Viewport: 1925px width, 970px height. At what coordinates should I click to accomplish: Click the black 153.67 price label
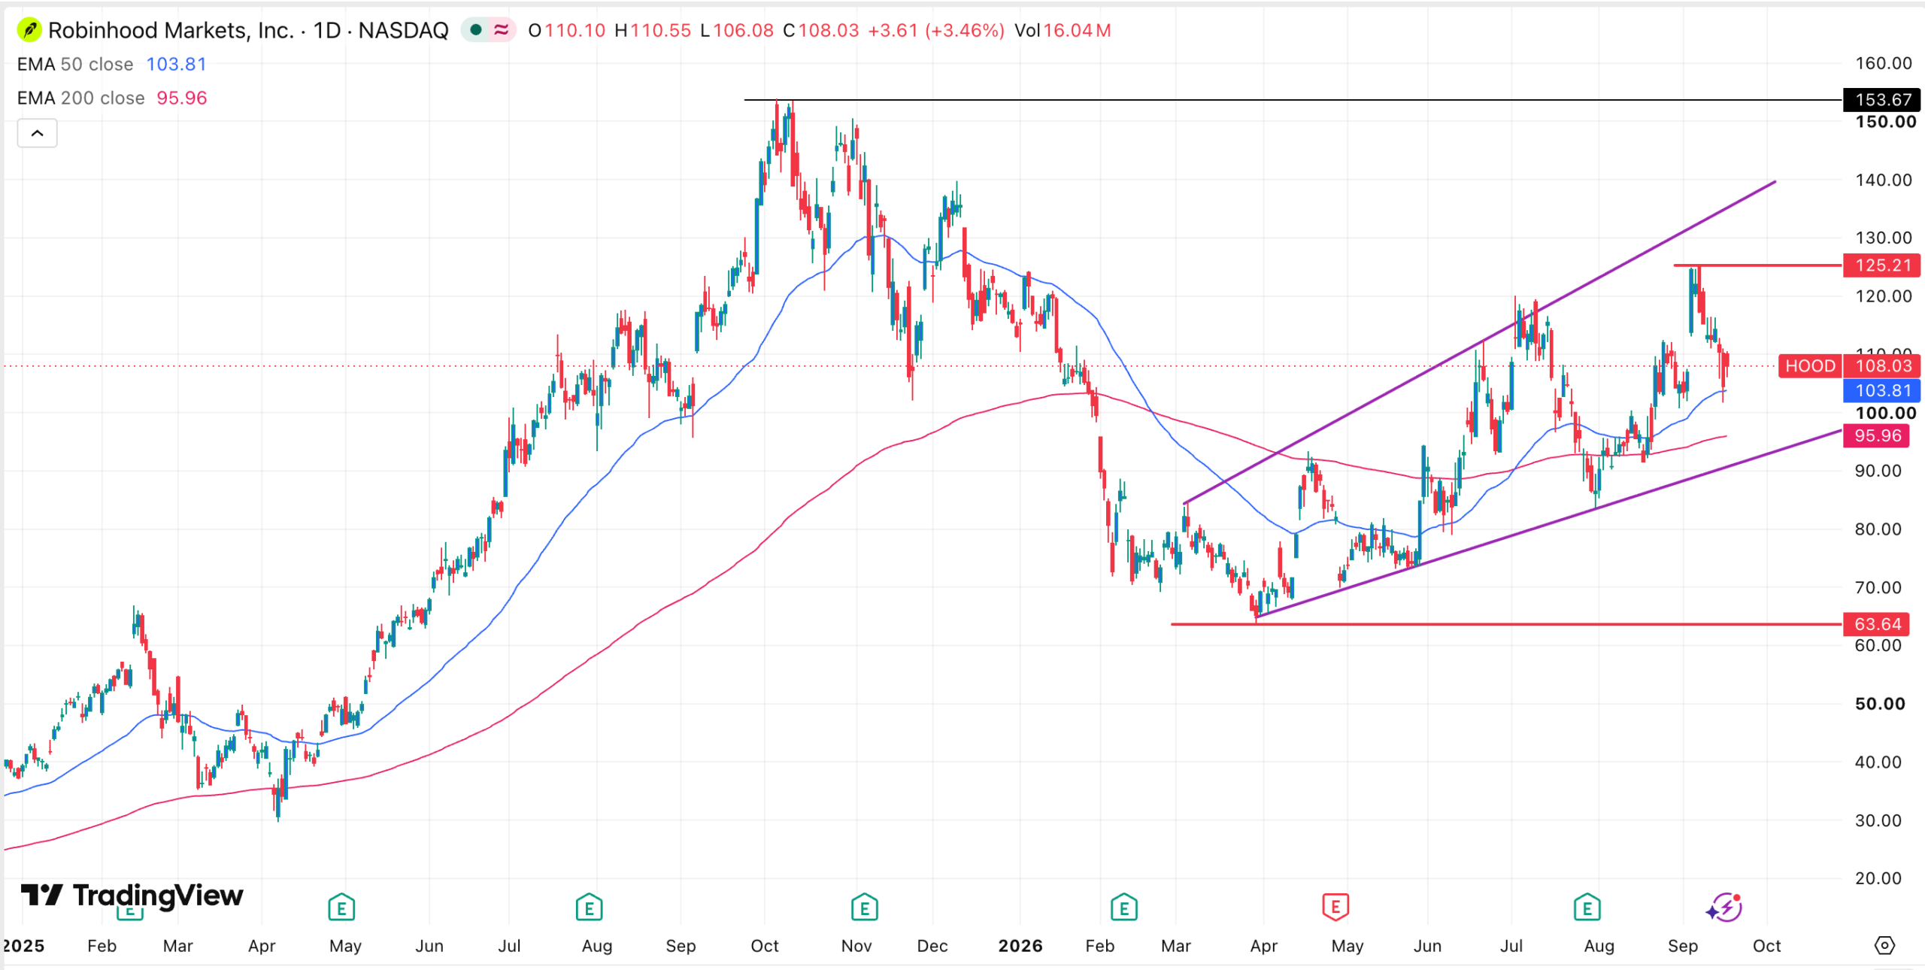point(1882,99)
